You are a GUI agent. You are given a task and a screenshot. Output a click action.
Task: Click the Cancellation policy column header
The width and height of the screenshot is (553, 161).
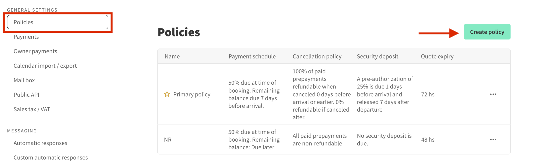coord(317,56)
